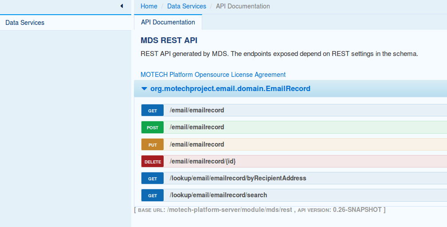Screen dimensions: 447x227
Task: Click API Documentation breadcrumb text
Action: click(x=243, y=6)
